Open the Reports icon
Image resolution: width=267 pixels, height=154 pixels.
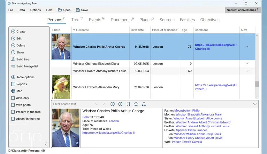click(x=13, y=84)
